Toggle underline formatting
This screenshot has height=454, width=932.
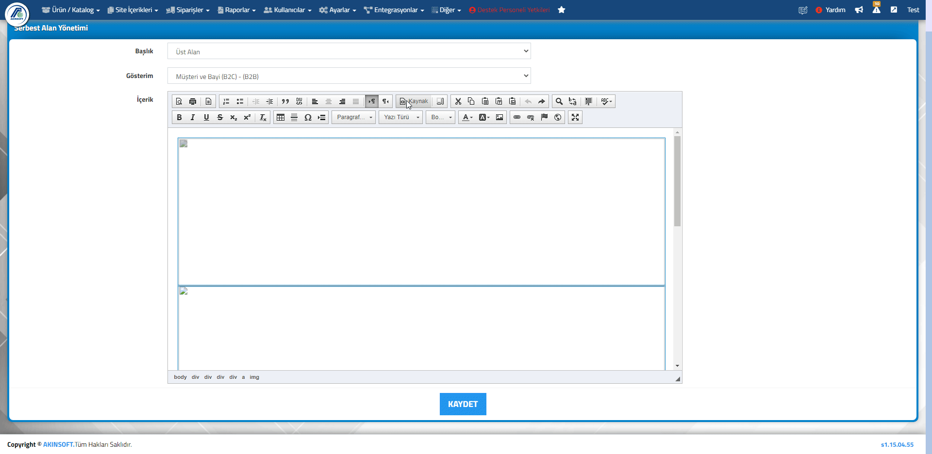pyautogui.click(x=206, y=117)
